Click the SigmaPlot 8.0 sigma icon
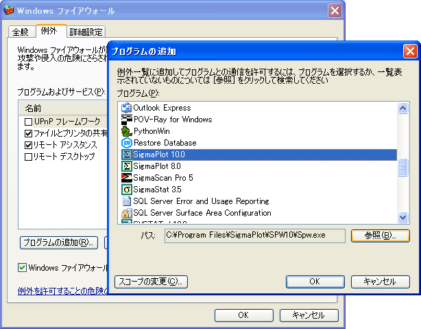421x329 pixels. point(126,166)
